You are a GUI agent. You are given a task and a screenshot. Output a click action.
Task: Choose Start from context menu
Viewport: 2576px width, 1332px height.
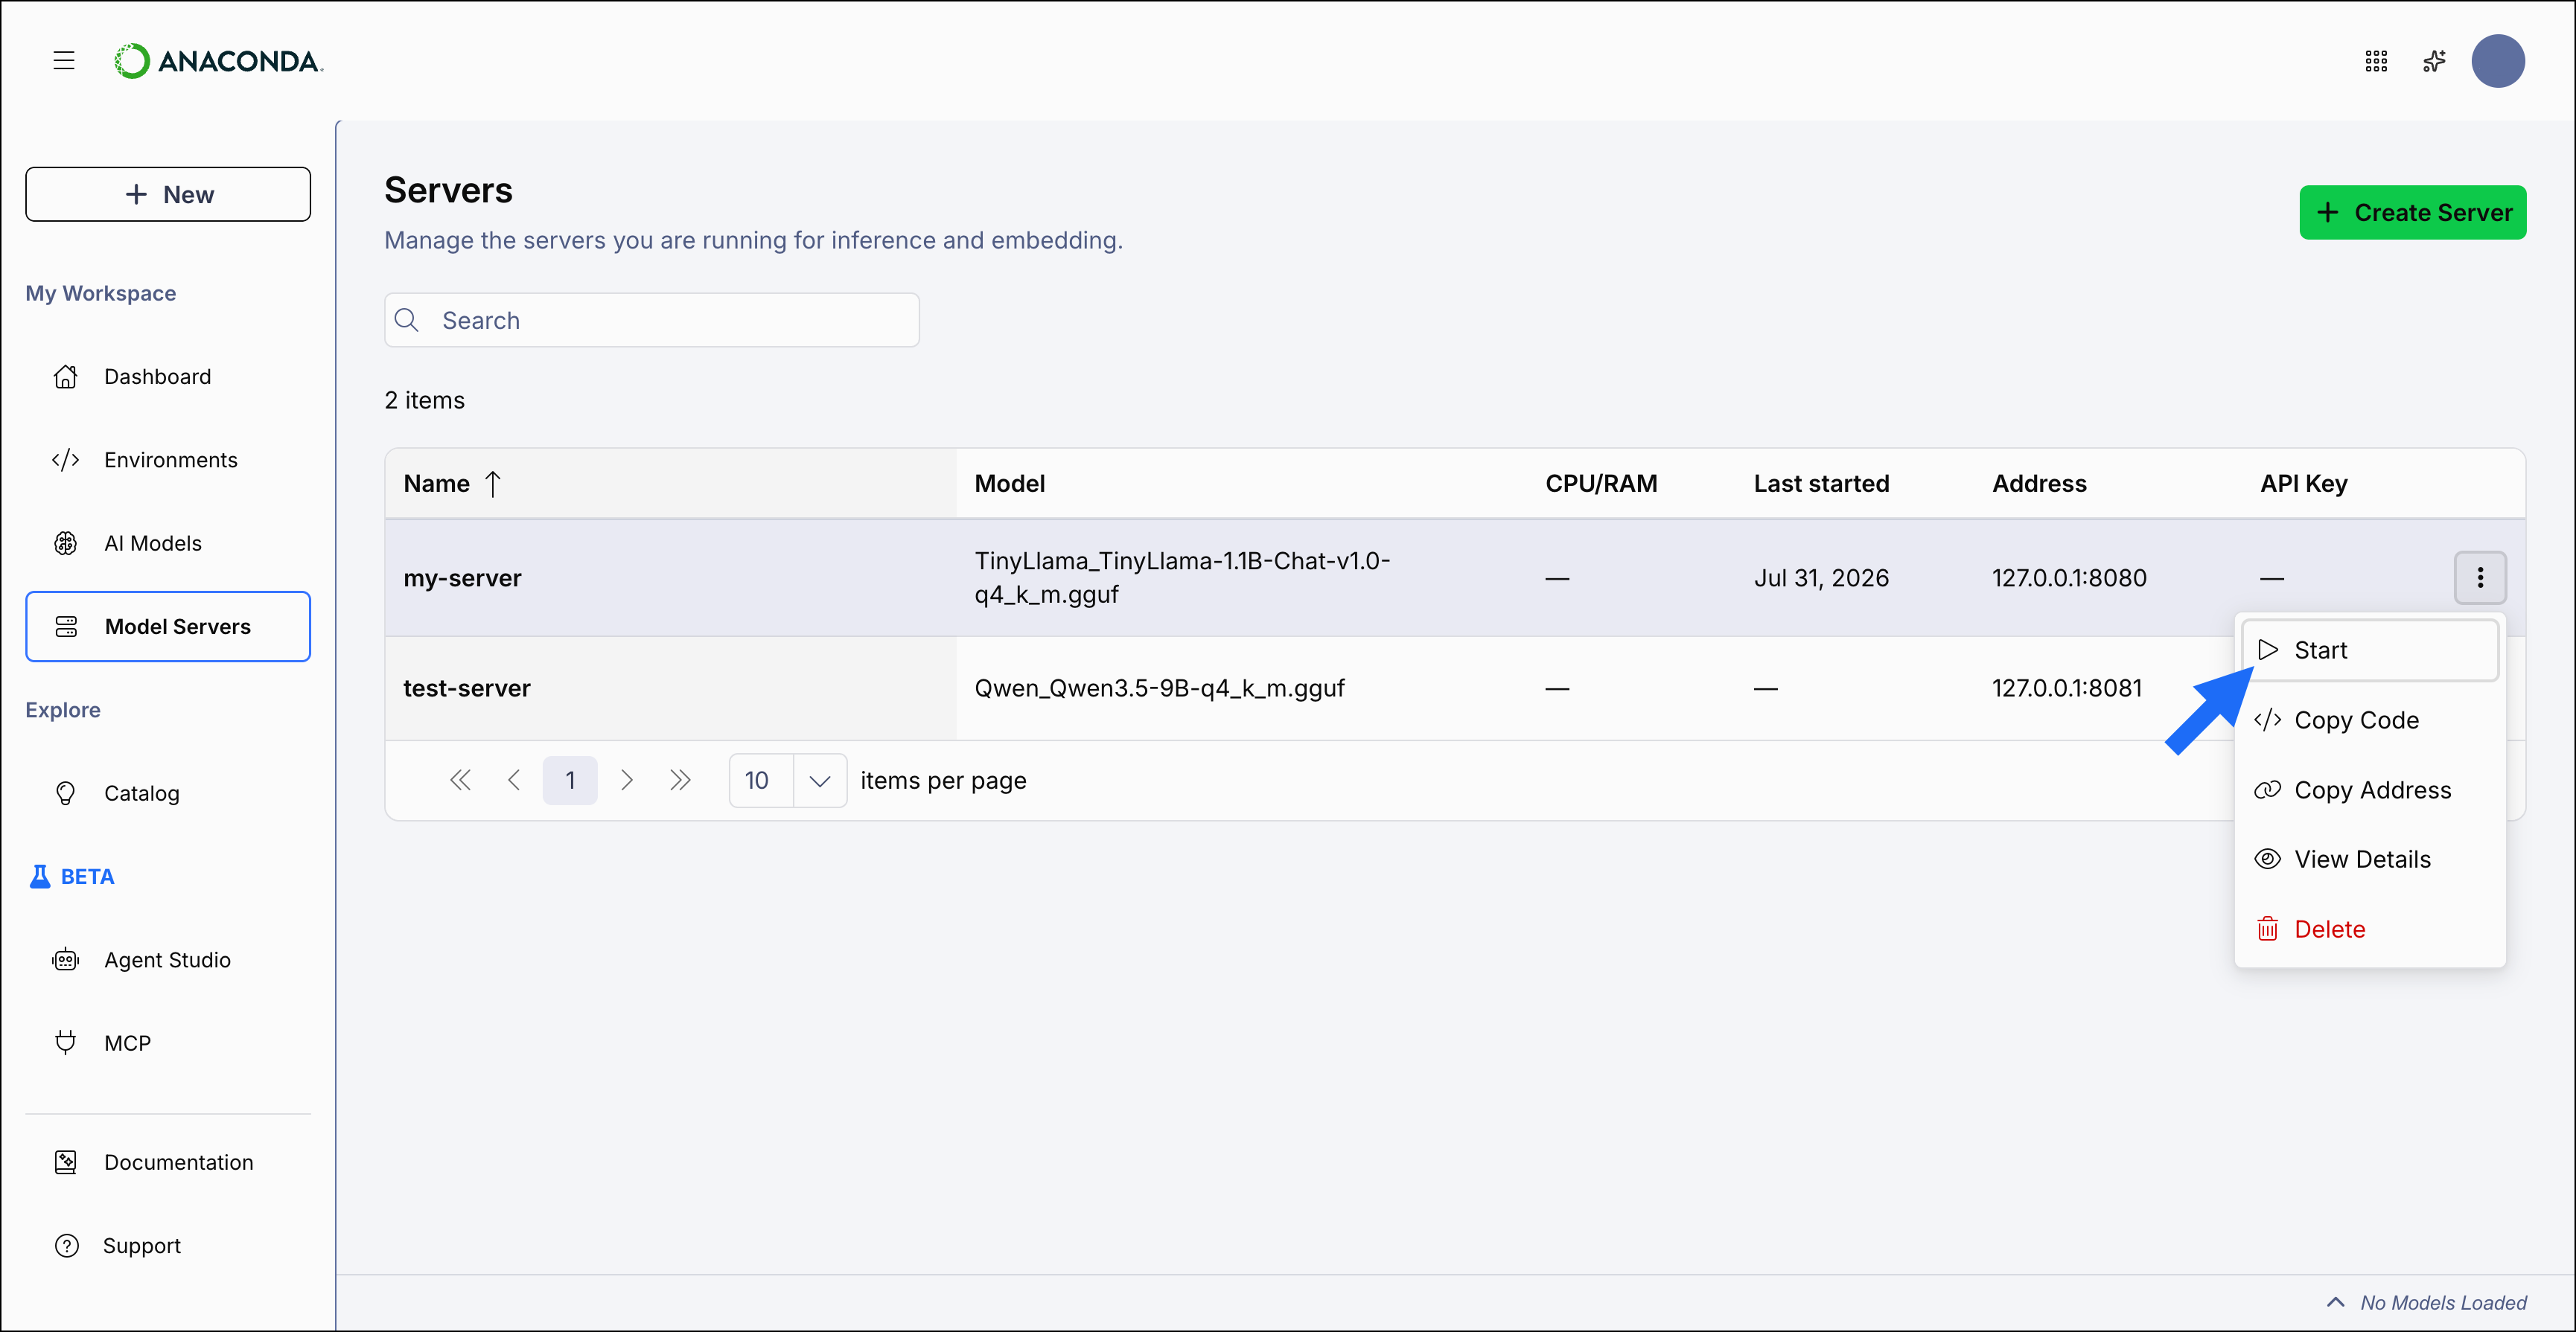click(x=2370, y=650)
